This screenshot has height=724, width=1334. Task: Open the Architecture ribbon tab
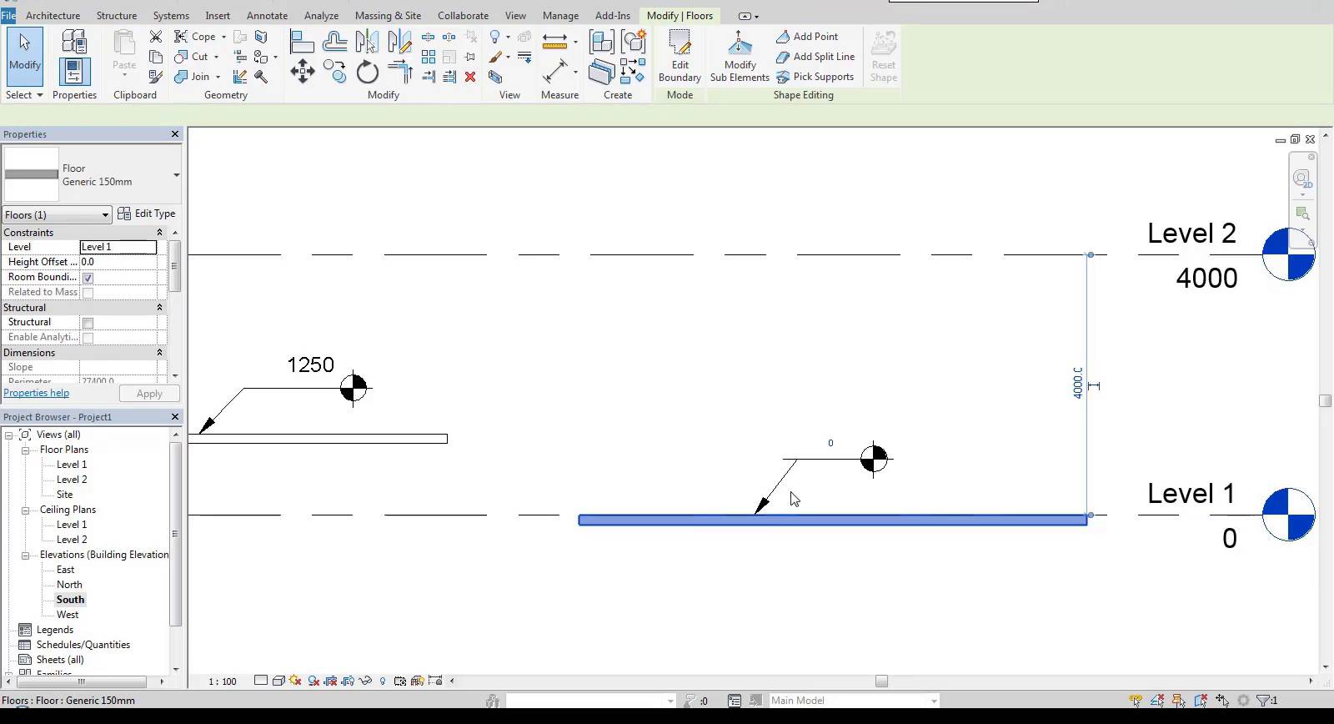[x=53, y=16]
